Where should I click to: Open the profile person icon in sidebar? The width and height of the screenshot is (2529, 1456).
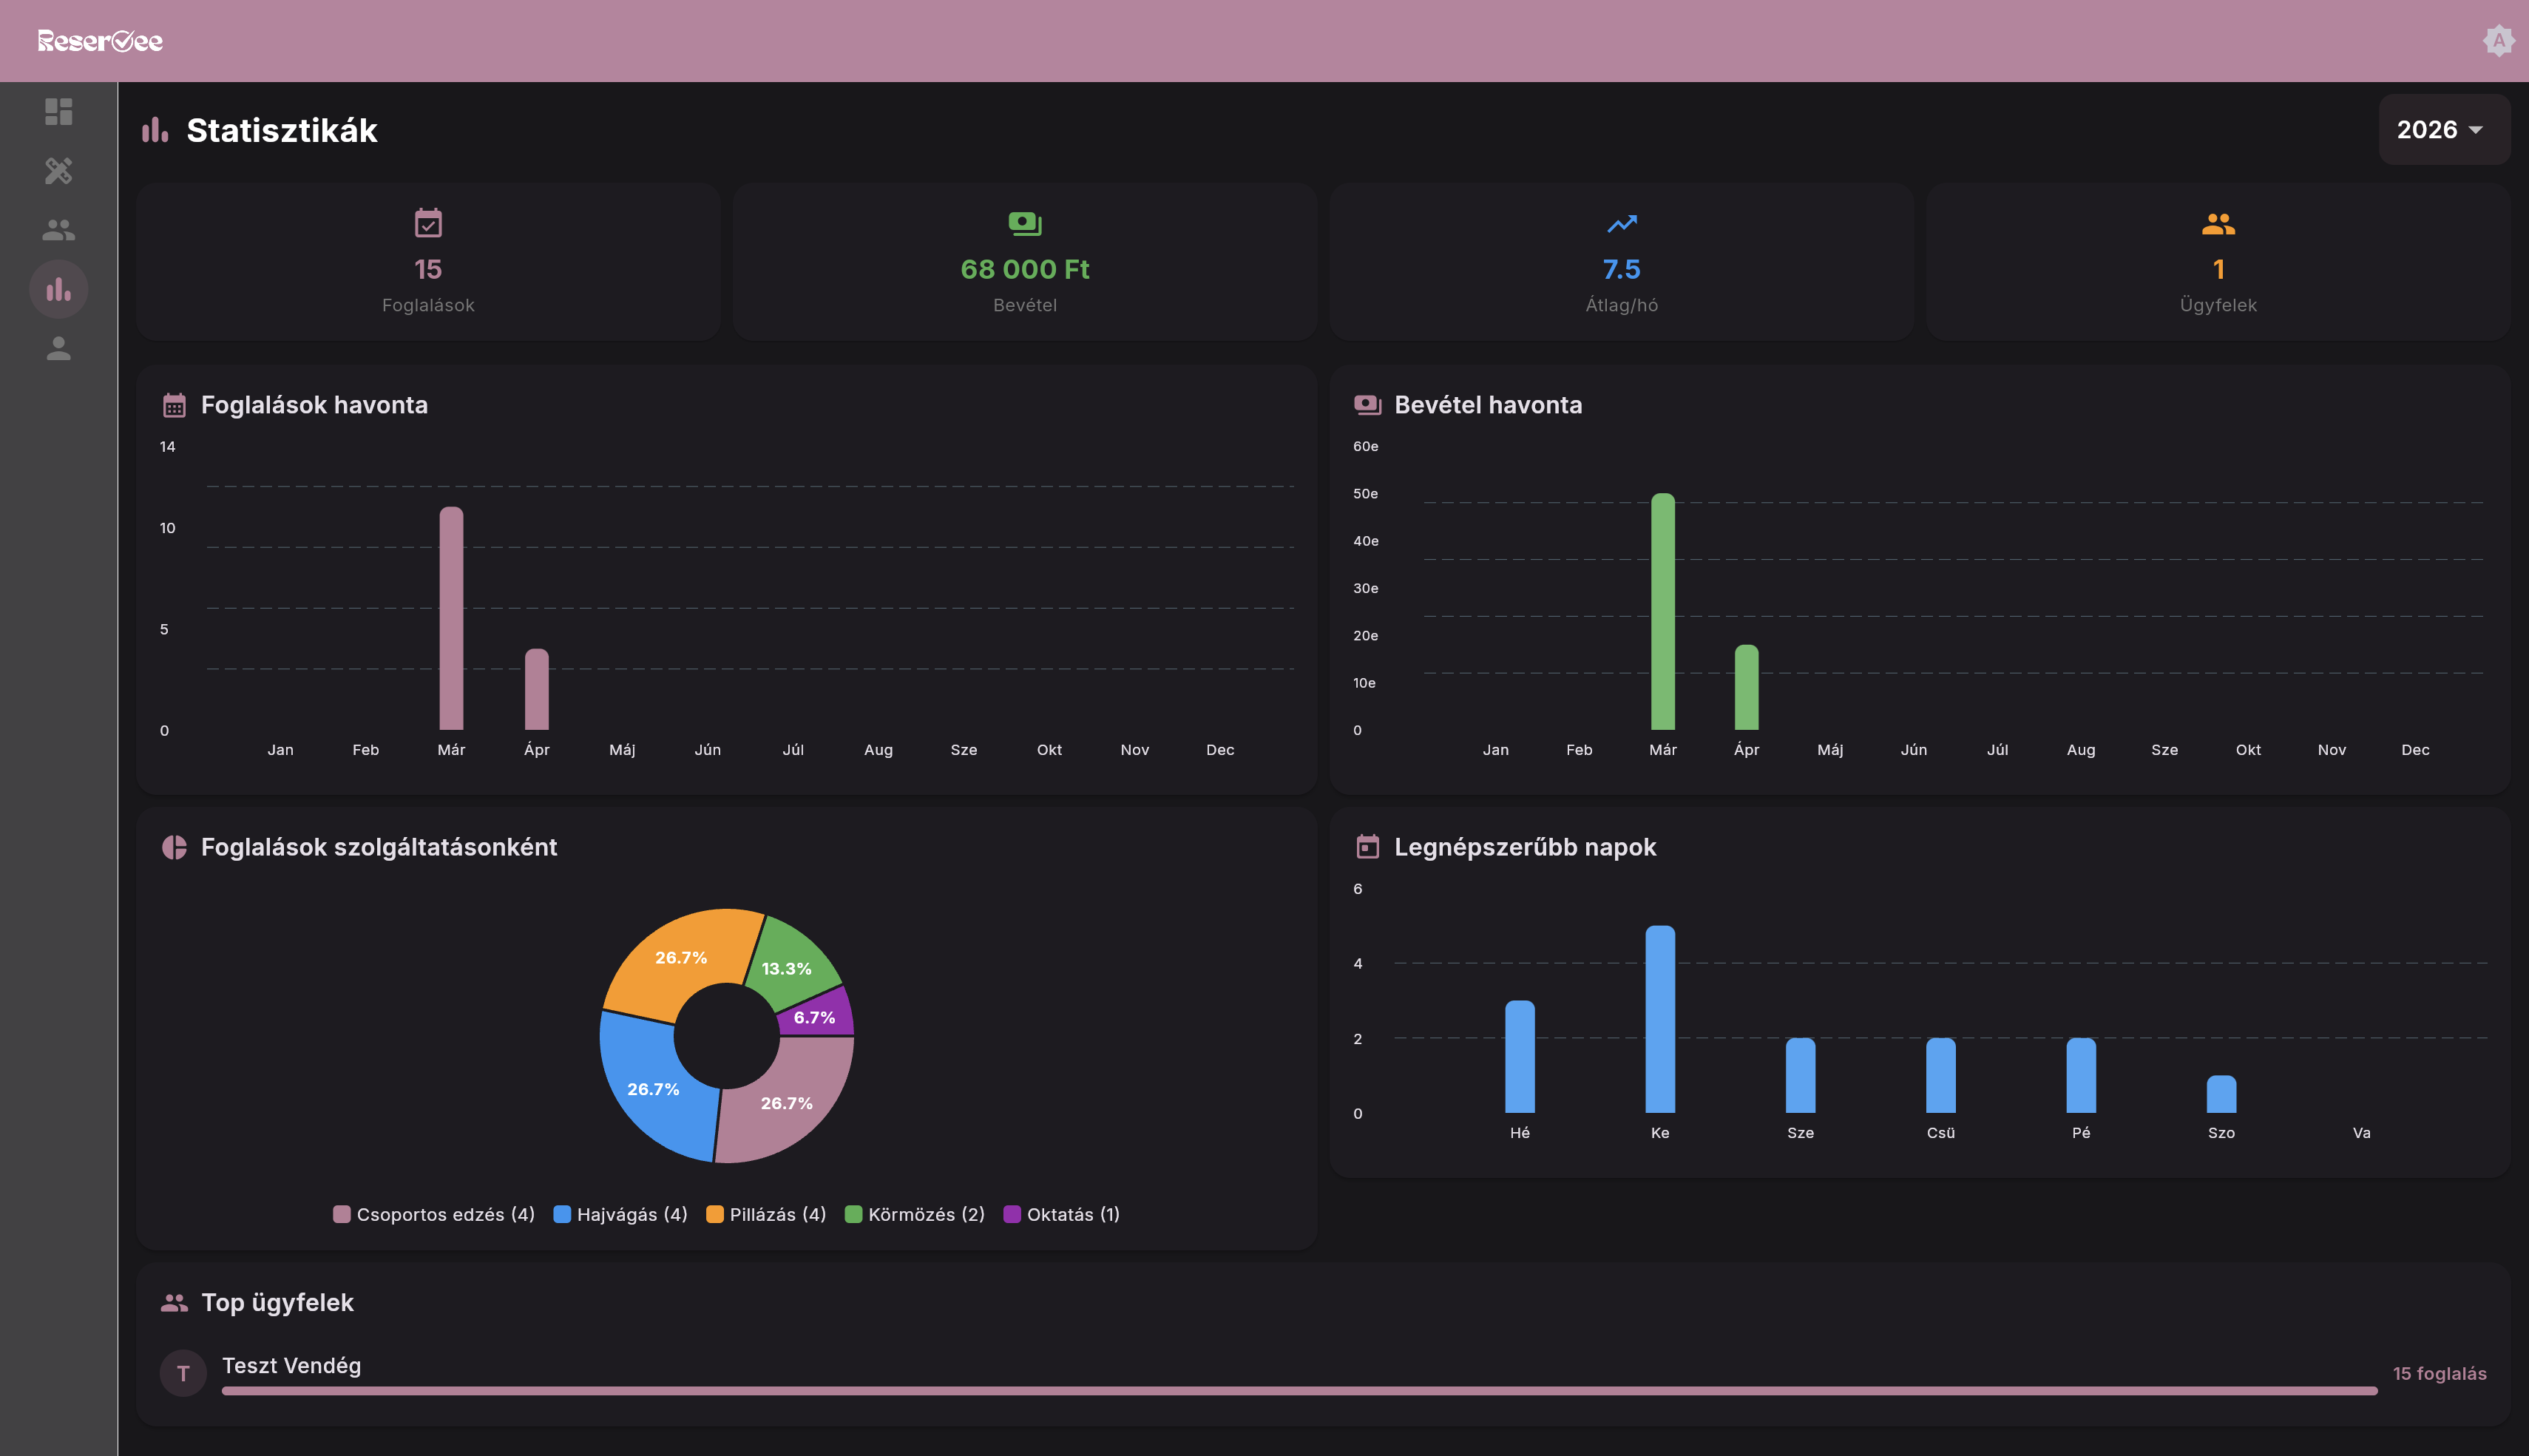[58, 348]
